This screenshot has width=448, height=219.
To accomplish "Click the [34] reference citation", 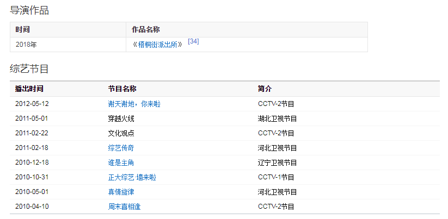I will click(193, 41).
